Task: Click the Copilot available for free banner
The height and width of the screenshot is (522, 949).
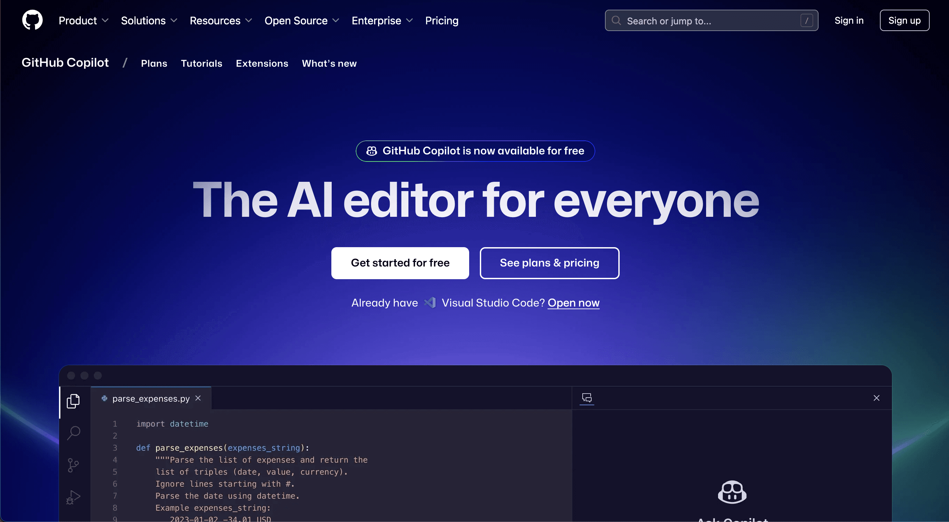Action: [475, 151]
